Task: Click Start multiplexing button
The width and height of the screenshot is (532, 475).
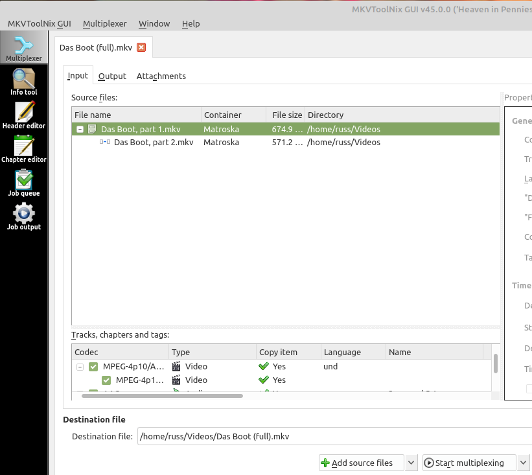Action: tap(469, 463)
